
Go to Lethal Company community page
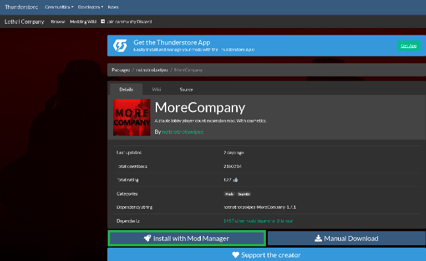click(x=24, y=22)
